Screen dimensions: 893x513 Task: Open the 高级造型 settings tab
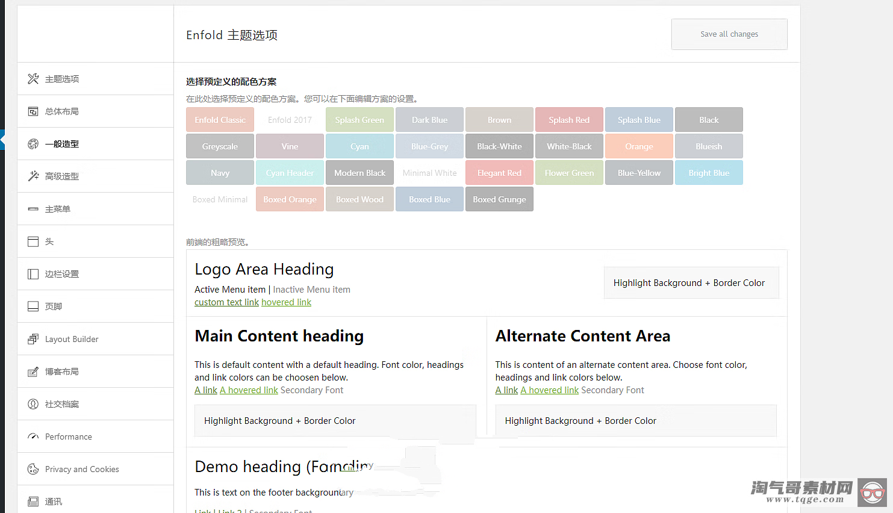pos(96,176)
